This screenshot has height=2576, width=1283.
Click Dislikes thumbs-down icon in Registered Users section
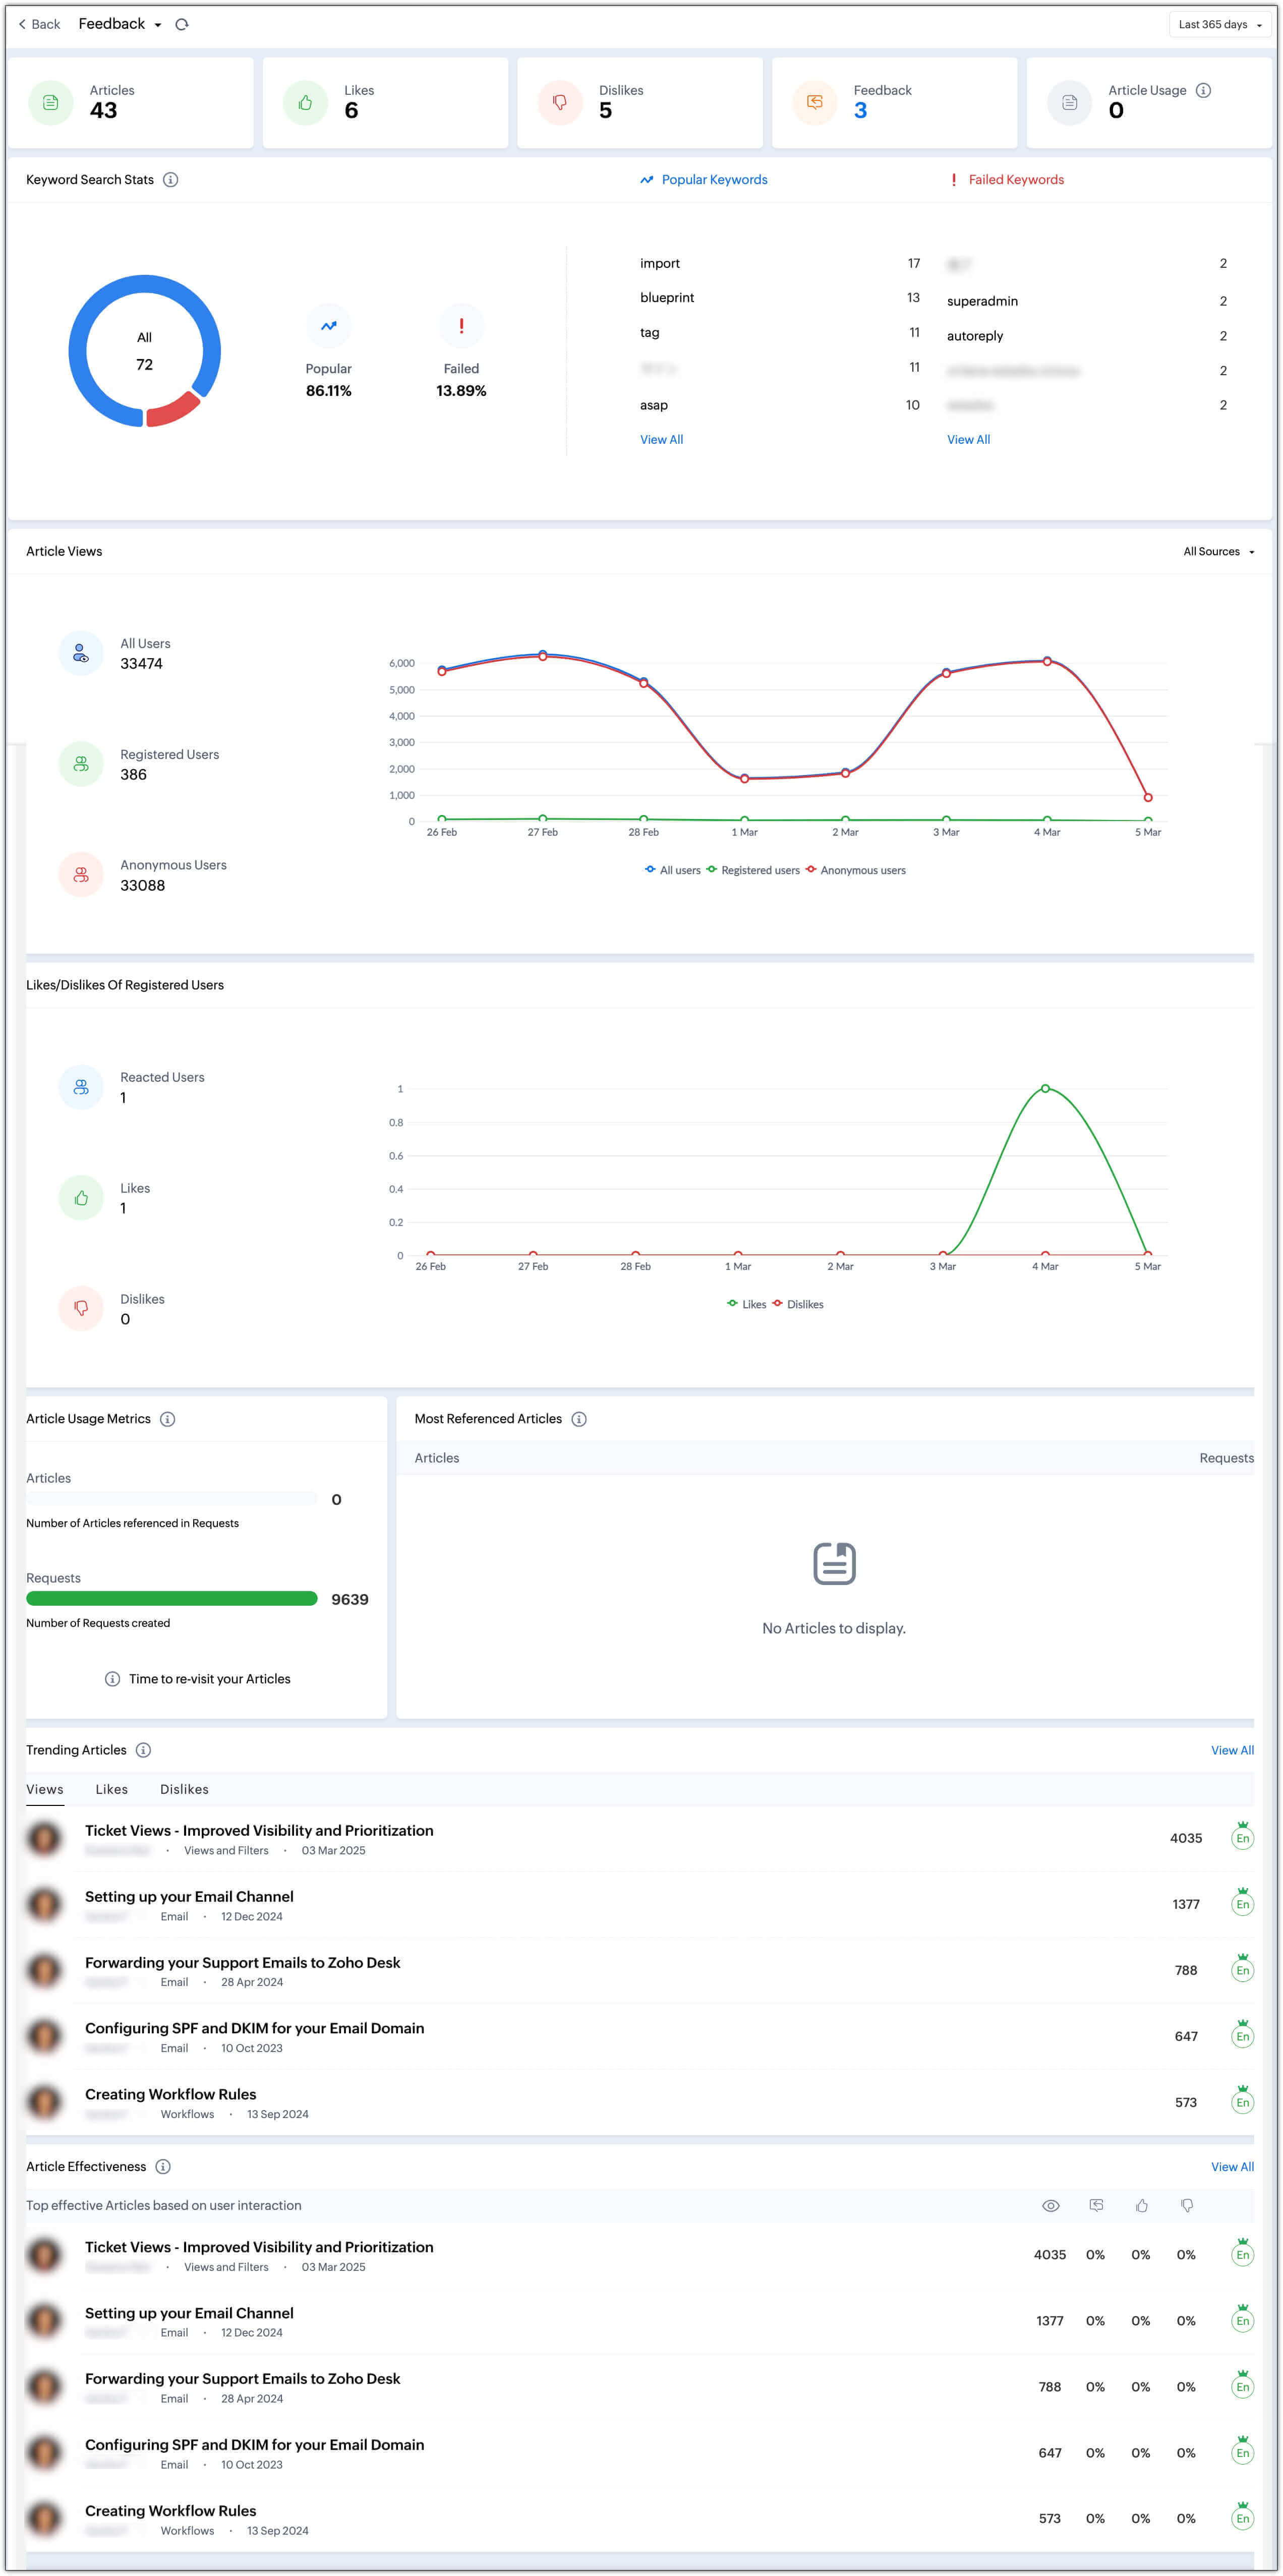(x=81, y=1309)
